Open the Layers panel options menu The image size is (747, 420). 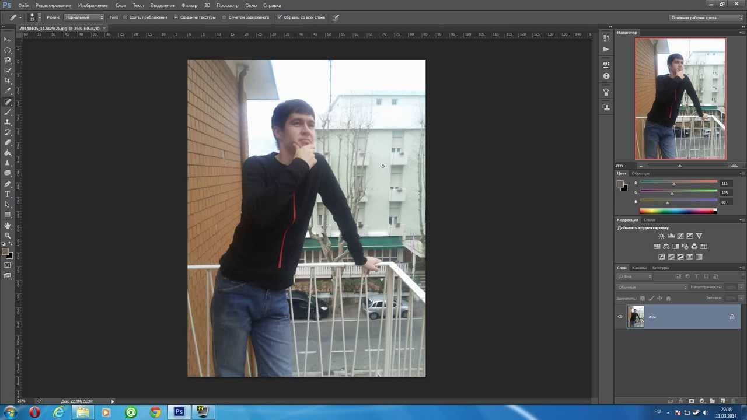[x=741, y=268]
